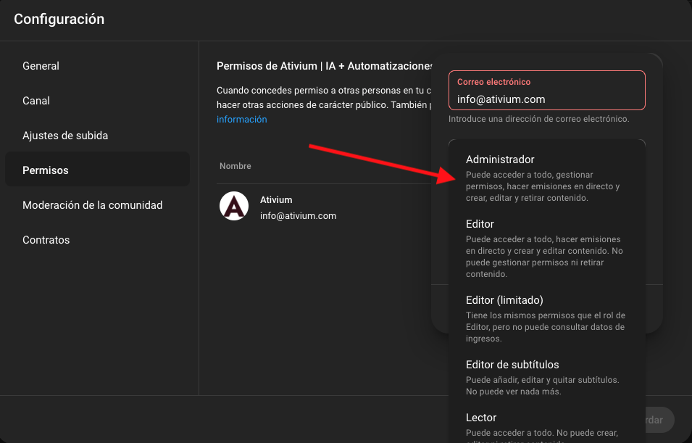Click the Ativium avatar logo

coord(234,206)
